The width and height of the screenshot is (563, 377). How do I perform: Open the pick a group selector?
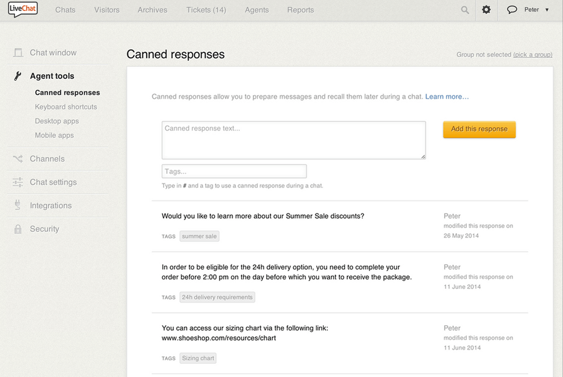(532, 55)
